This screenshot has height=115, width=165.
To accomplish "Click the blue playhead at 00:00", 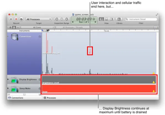I will pos(42,31).
